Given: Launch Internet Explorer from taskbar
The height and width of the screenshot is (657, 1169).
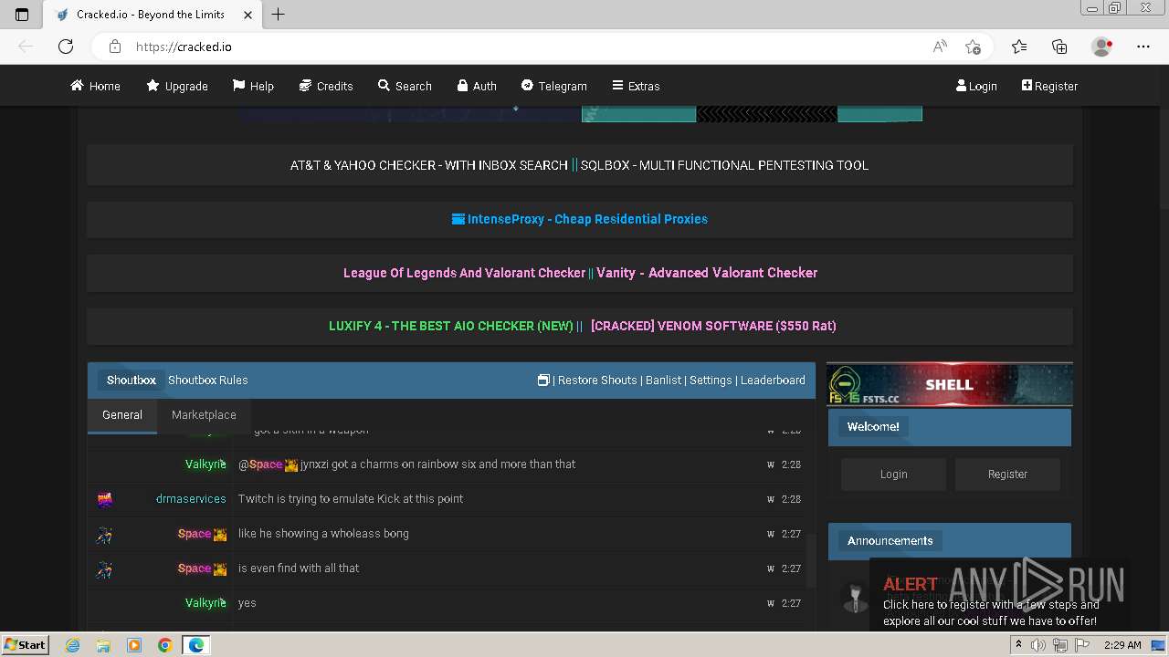Looking at the screenshot, I should (73, 645).
